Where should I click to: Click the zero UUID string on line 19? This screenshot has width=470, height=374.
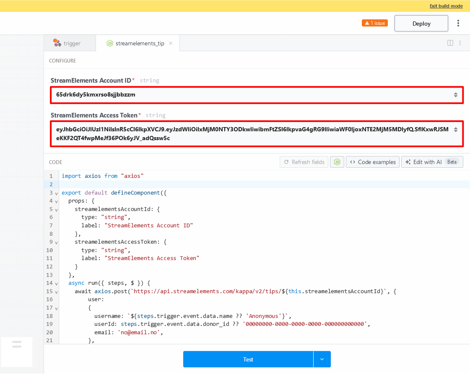[305, 324]
